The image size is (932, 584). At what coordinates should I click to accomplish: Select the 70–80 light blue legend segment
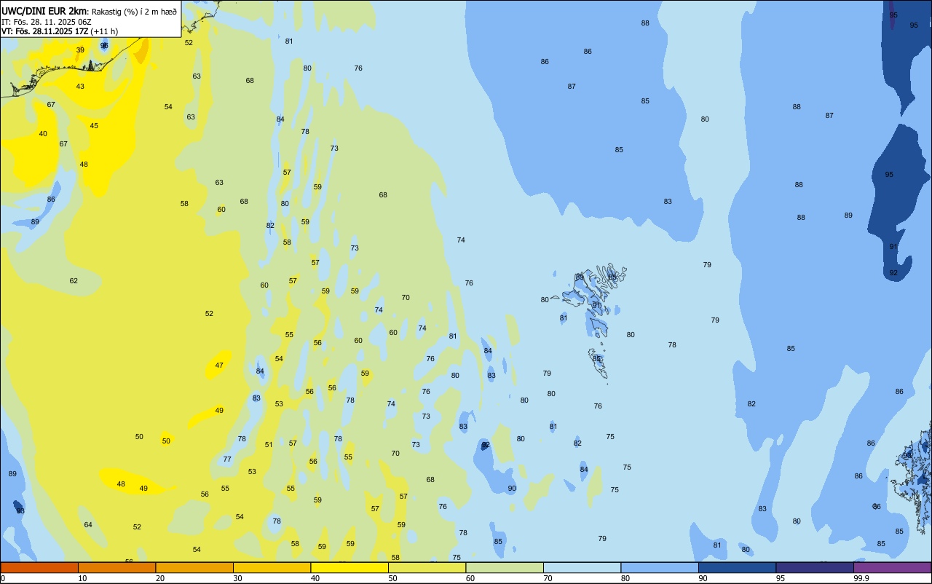pos(582,567)
